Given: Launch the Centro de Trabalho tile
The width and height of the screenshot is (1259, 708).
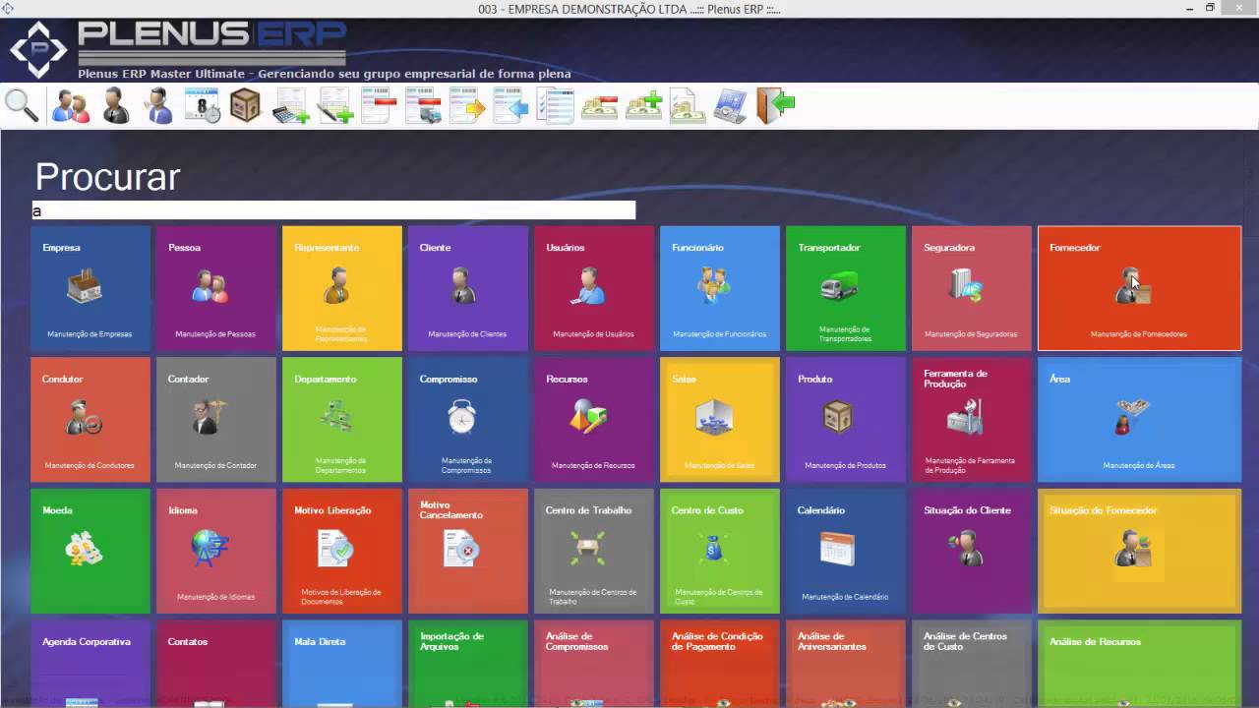Looking at the screenshot, I should pyautogui.click(x=594, y=551).
